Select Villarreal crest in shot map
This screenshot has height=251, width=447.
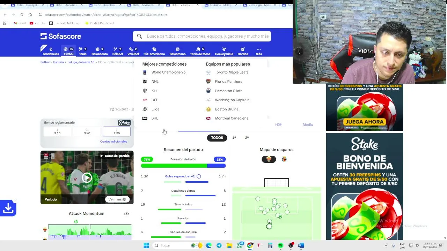coord(284,159)
